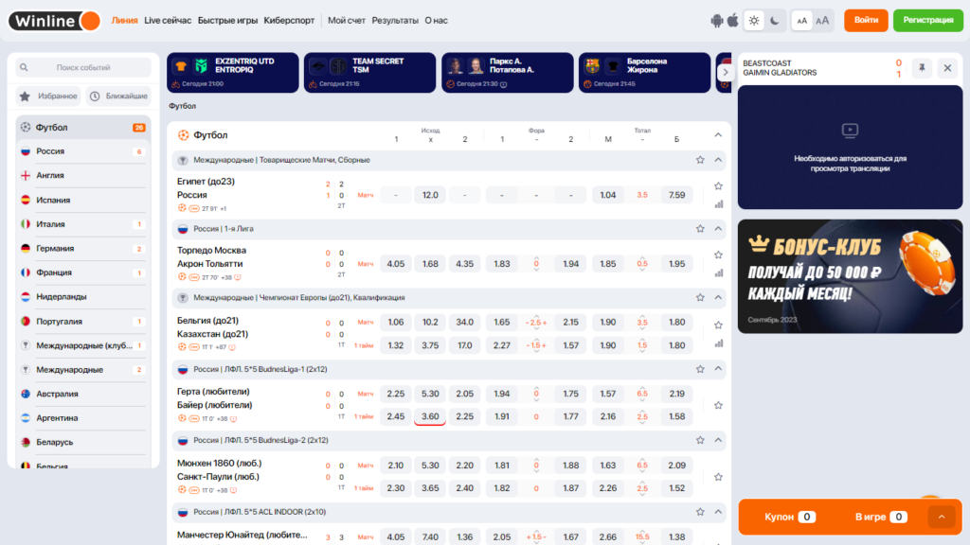
Task: Collapse Россия 1-я Лига chevron
Action: [x=718, y=229]
